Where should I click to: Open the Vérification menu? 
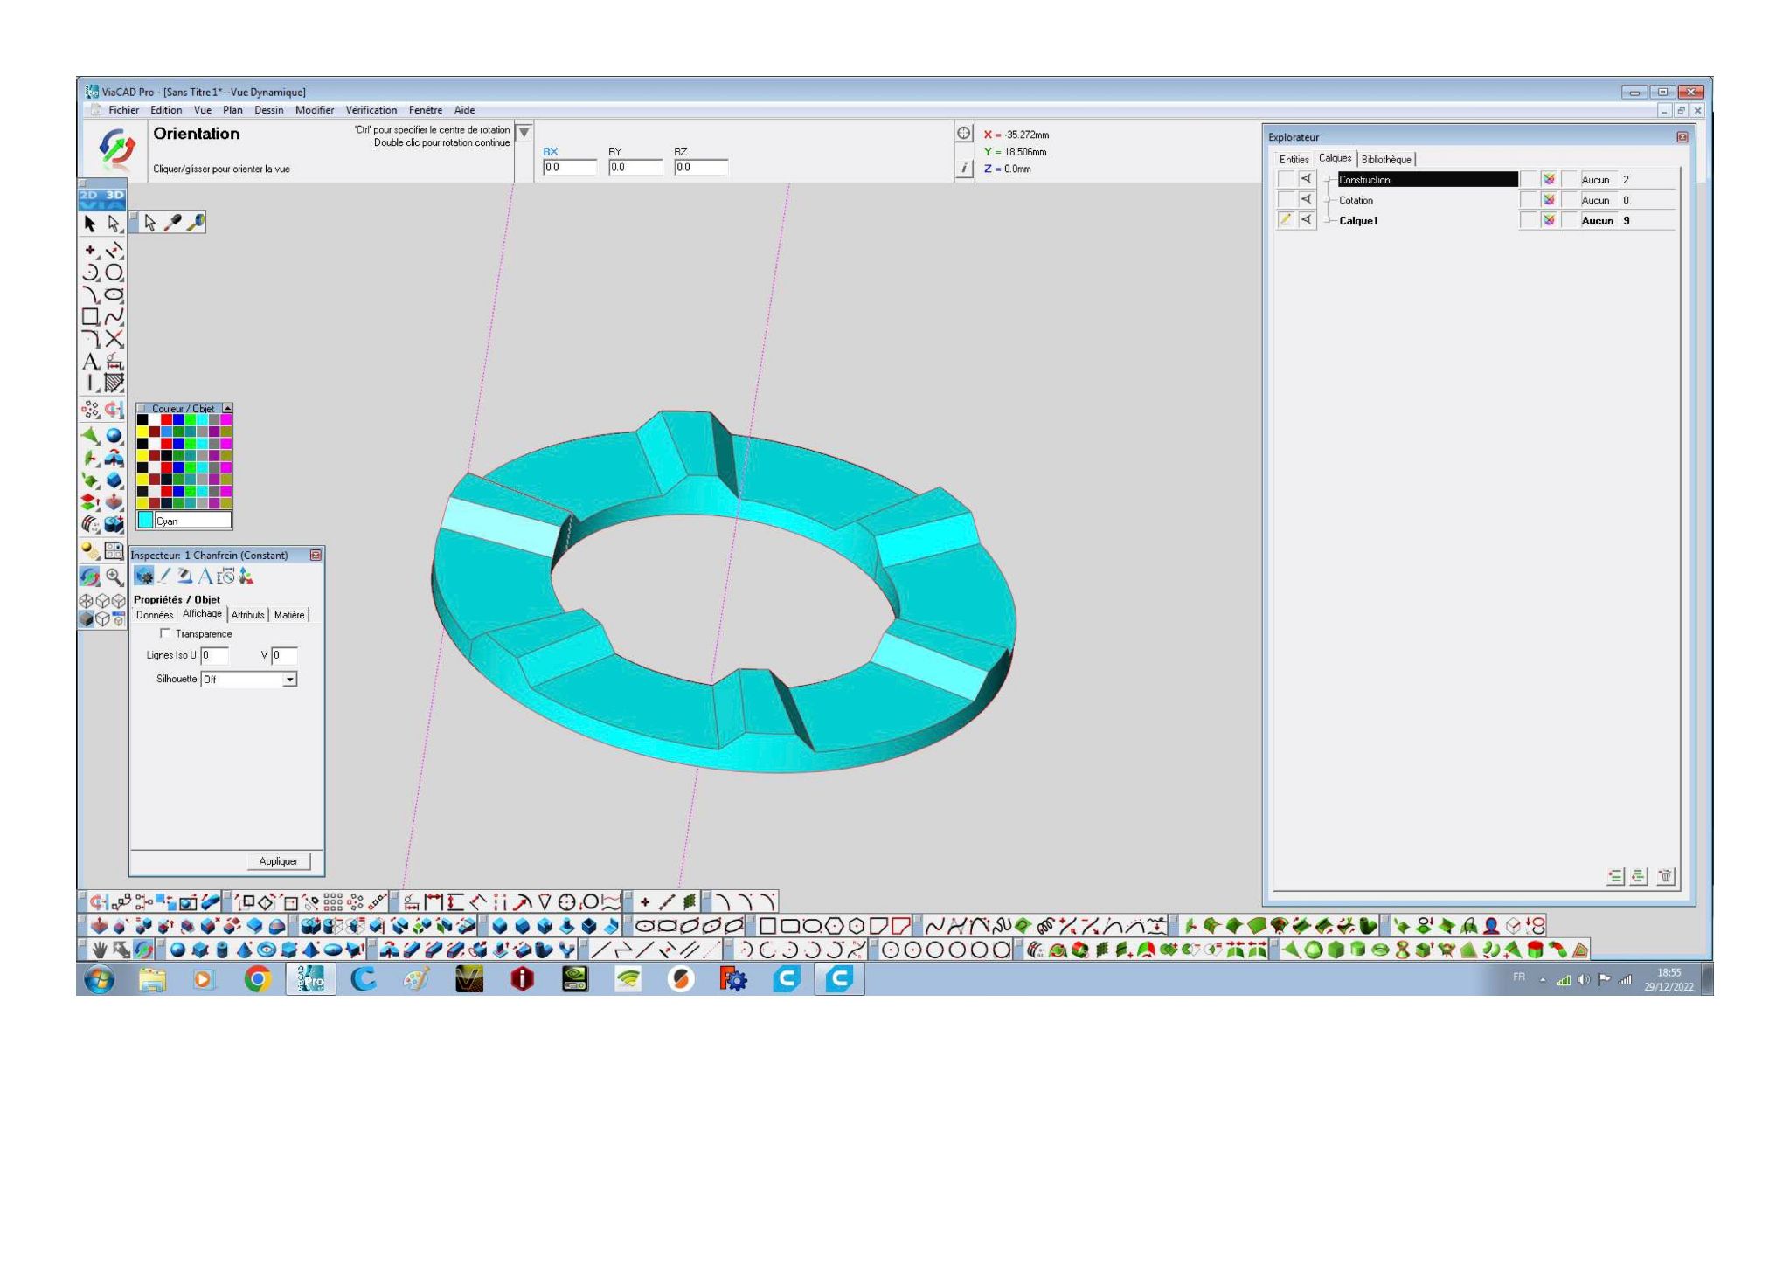coord(371,110)
